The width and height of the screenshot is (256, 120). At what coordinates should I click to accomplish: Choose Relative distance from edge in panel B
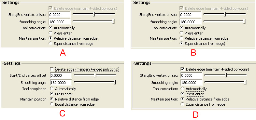(181, 38)
